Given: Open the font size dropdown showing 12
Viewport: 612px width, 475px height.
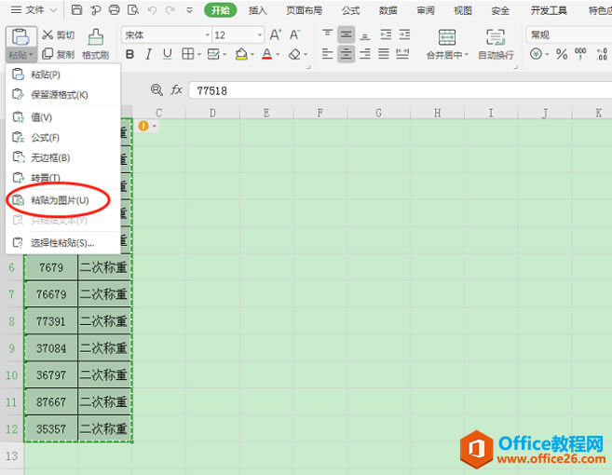Looking at the screenshot, I should click(260, 35).
